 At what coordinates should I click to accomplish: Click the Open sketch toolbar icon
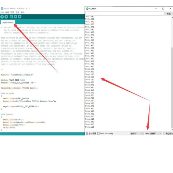coord(15,17)
